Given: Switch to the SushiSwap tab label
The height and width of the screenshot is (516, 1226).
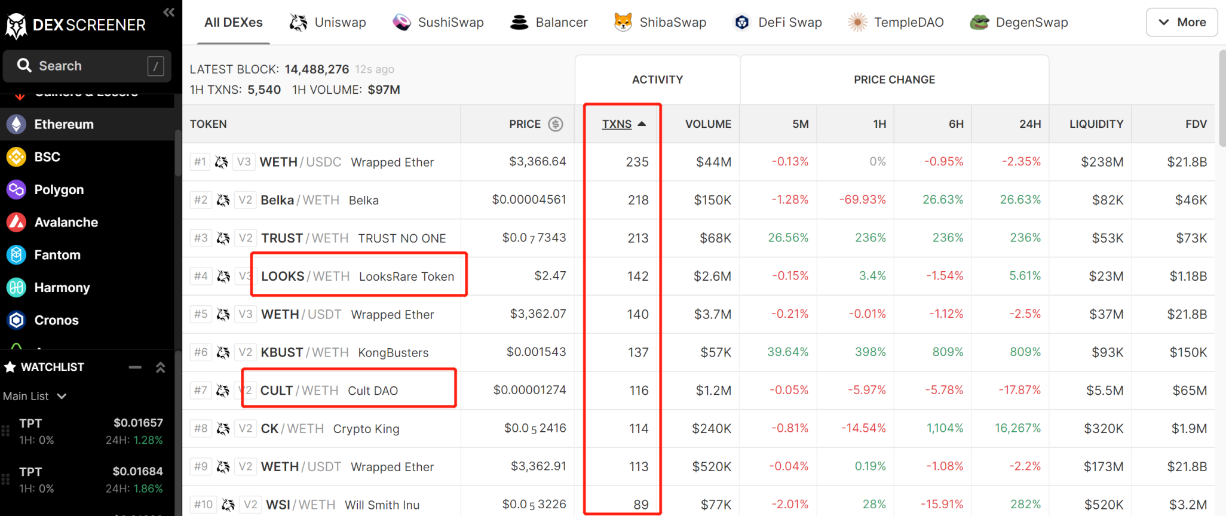Looking at the screenshot, I should [451, 23].
